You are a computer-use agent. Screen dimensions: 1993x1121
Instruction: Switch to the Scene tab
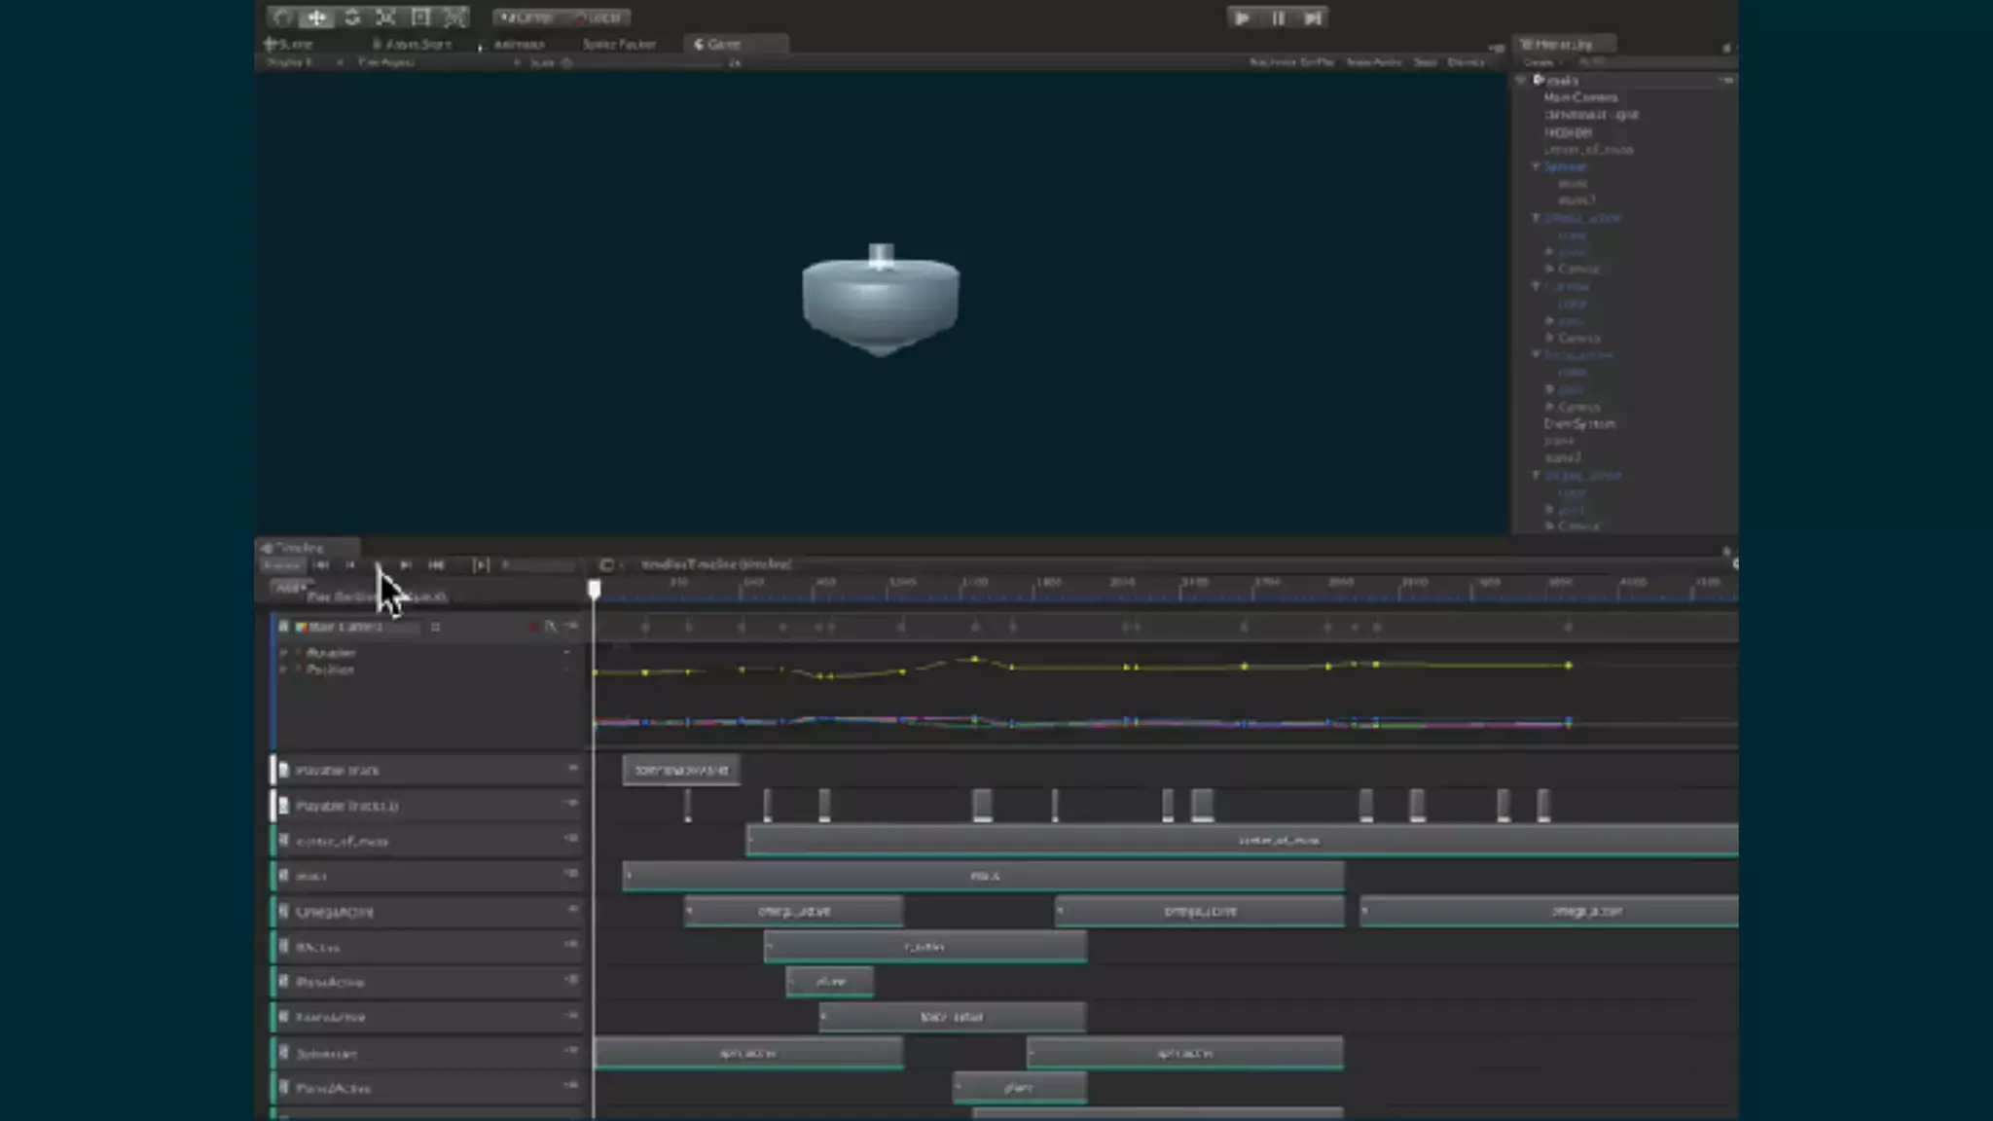click(290, 44)
